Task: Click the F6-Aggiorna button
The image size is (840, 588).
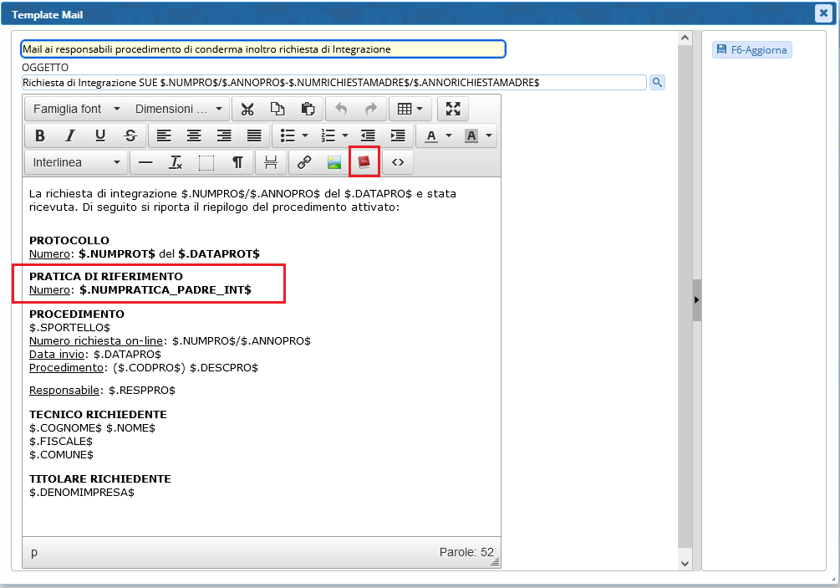Action: tap(751, 50)
